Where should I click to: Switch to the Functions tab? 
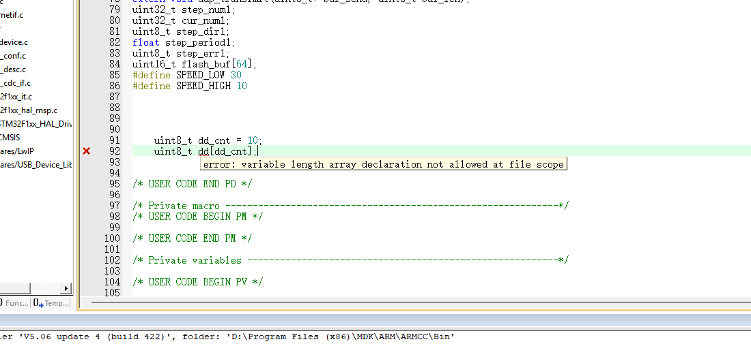point(14,303)
